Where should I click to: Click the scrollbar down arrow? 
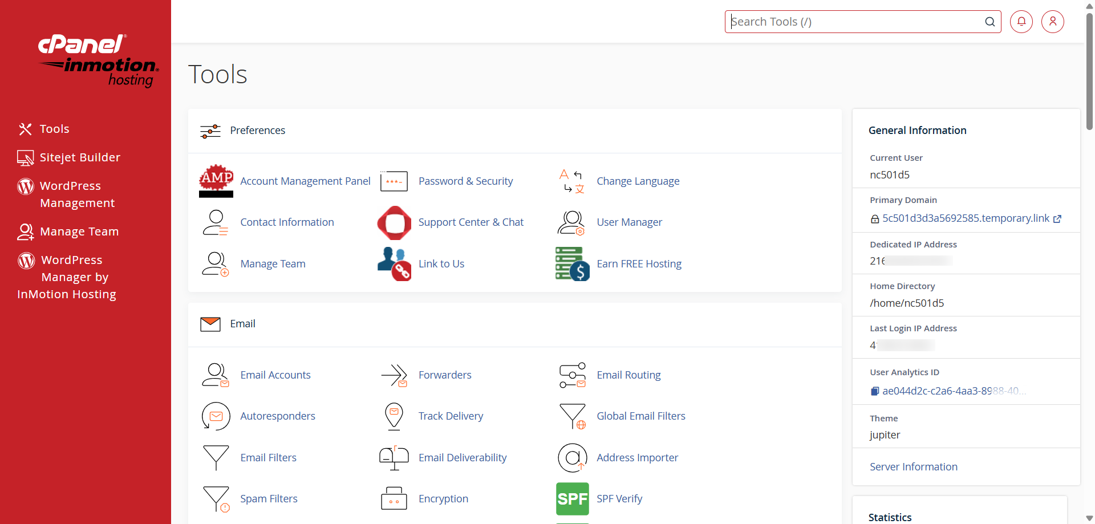pos(1089,518)
